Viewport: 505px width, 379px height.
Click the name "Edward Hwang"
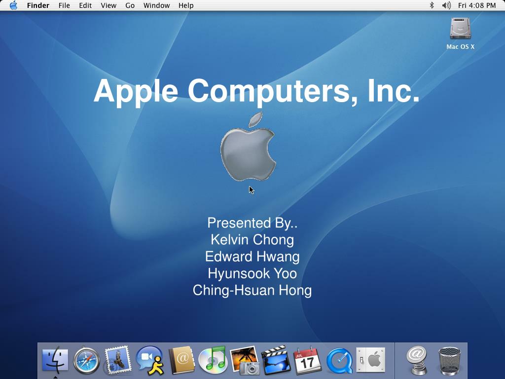click(x=252, y=257)
